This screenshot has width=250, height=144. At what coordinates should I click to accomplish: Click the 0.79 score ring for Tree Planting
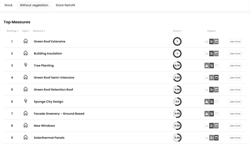pos(177,65)
